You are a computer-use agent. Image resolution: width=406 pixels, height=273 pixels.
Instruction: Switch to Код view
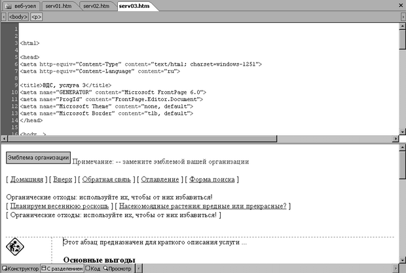pos(92,268)
